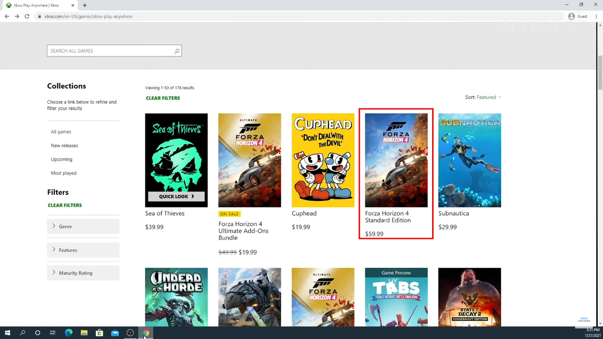Image resolution: width=603 pixels, height=339 pixels.
Task: Open File Explorer from the taskbar
Action: [x=84, y=333]
